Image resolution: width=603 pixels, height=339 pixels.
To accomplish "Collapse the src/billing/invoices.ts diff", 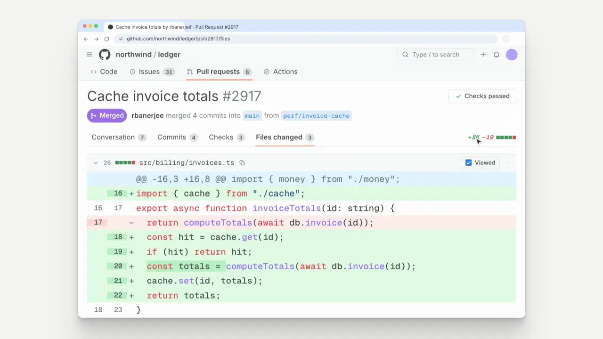I will coord(96,163).
